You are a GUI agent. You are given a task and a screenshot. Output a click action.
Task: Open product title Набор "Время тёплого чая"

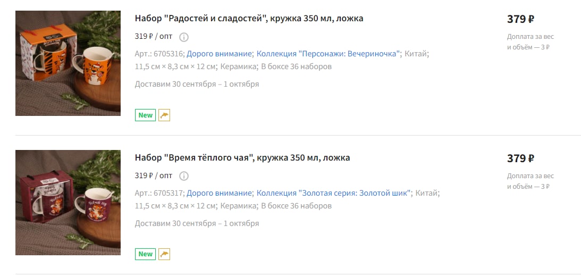click(242, 158)
